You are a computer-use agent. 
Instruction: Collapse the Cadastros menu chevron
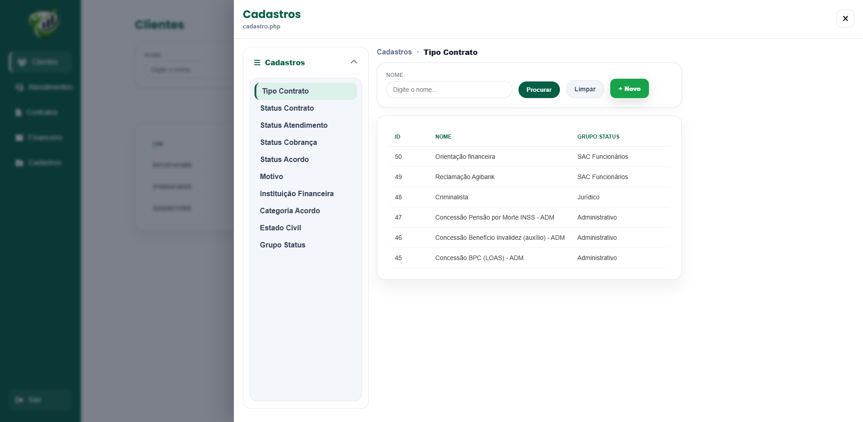click(354, 62)
